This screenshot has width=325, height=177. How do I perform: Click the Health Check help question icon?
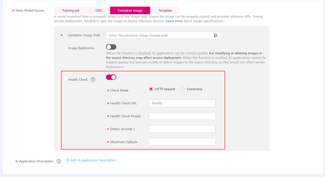point(93,80)
